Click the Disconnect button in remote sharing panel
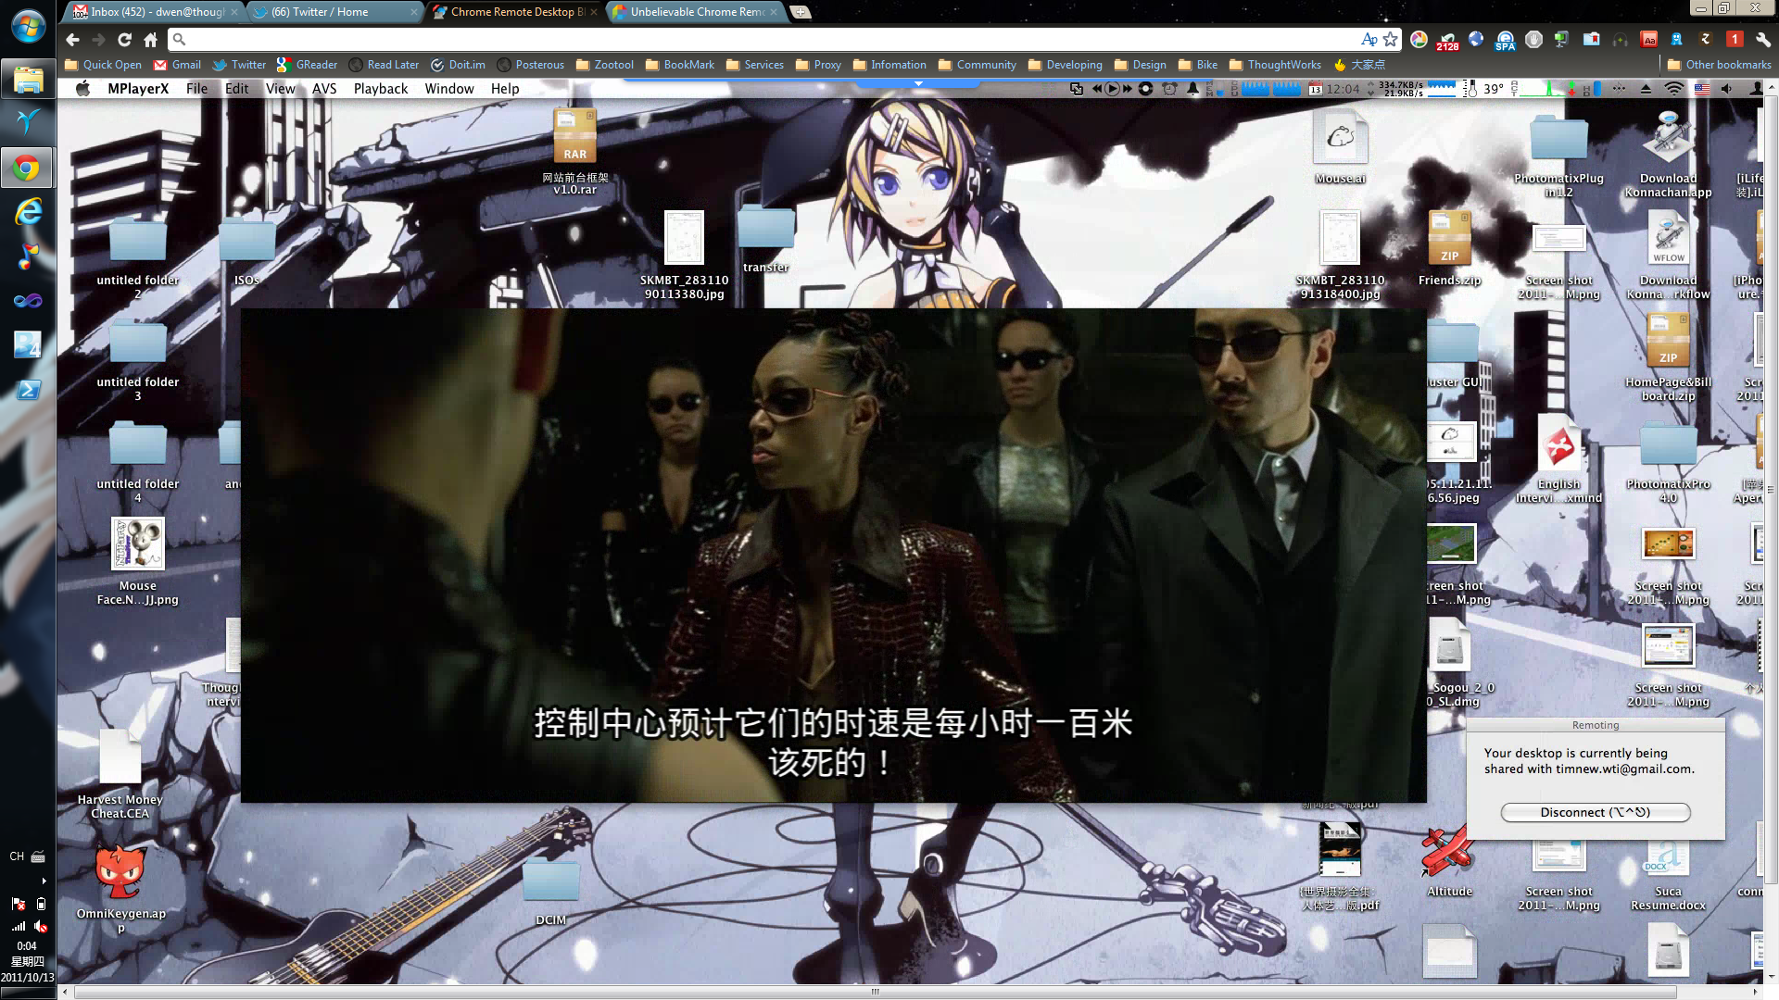Viewport: 1779px width, 1000px height. pos(1596,812)
